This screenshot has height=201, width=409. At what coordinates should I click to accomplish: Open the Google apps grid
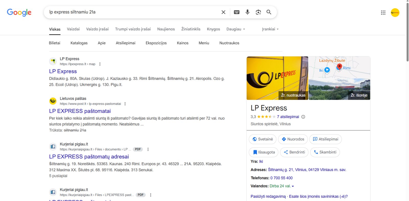click(x=383, y=13)
